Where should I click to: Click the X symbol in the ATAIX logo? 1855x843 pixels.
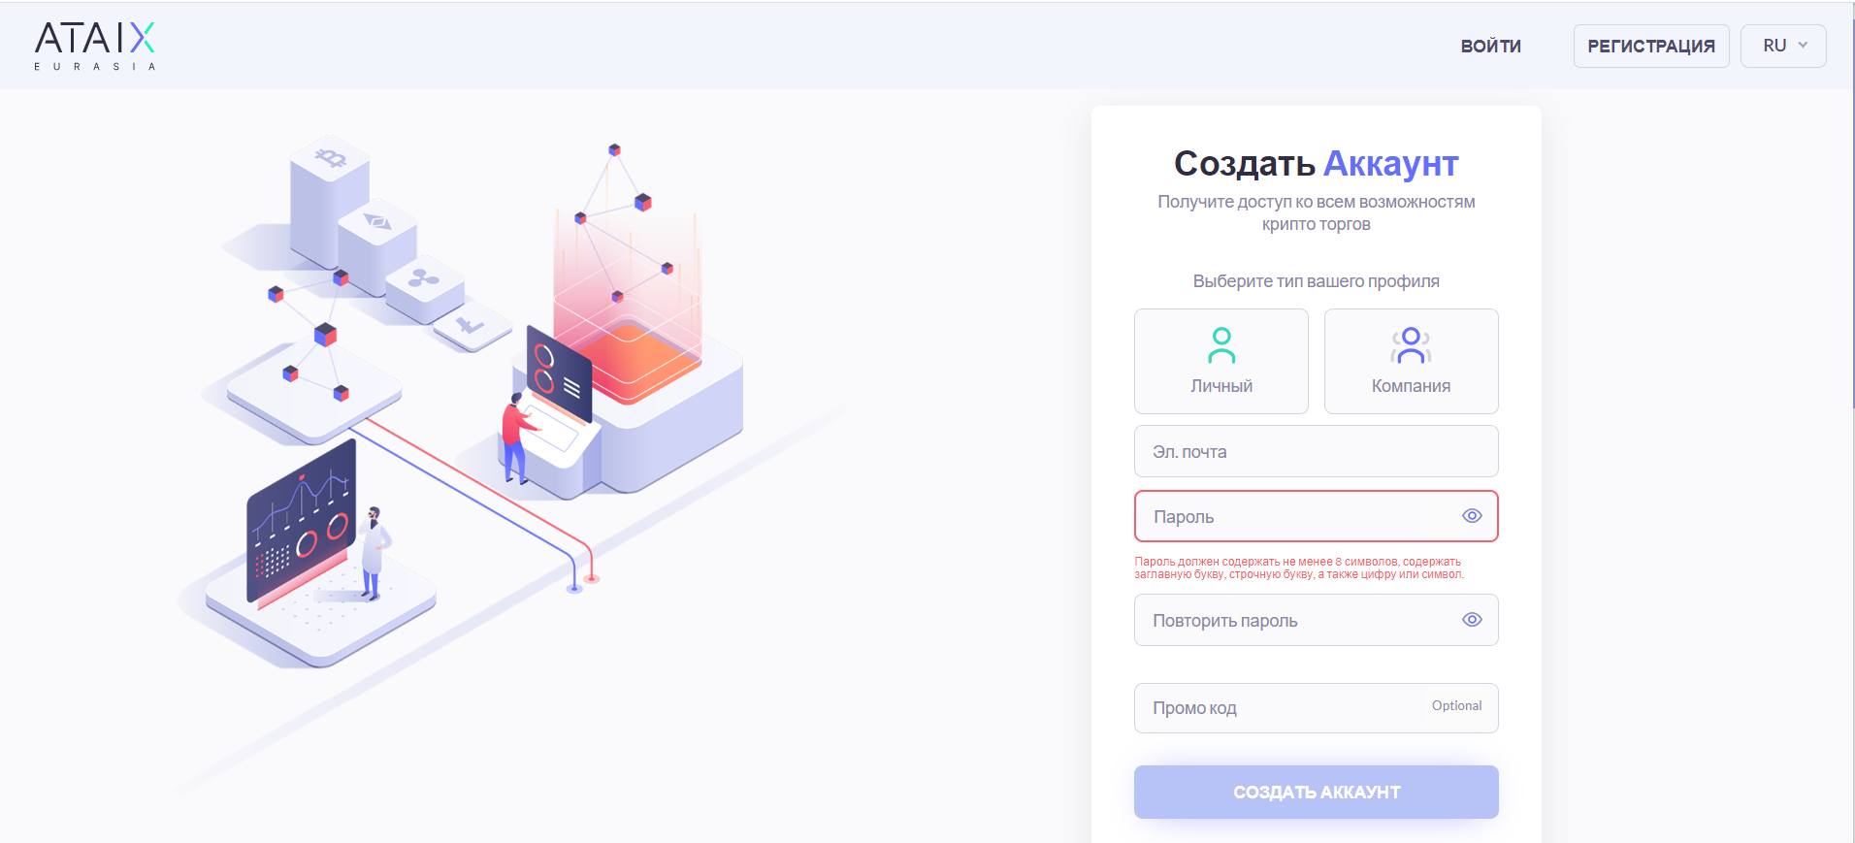click(x=142, y=37)
